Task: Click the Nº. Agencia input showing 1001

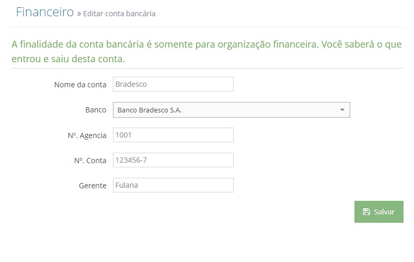Action: coord(173,135)
